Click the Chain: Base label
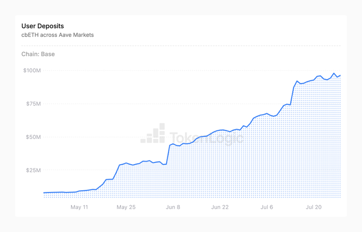The height and width of the screenshot is (232, 362). click(x=38, y=54)
